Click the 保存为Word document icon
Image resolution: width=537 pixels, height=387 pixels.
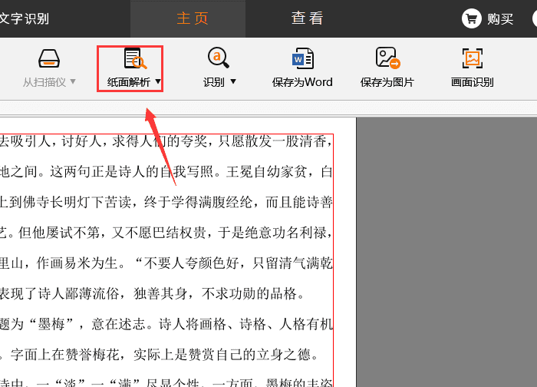[302, 58]
